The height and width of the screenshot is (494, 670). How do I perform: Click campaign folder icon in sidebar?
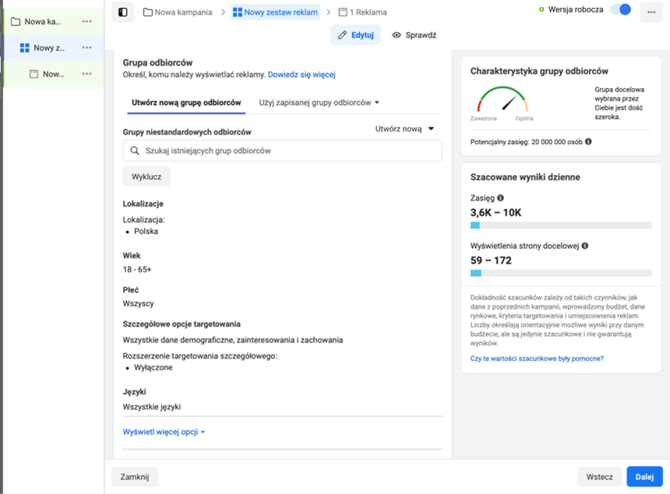click(16, 21)
